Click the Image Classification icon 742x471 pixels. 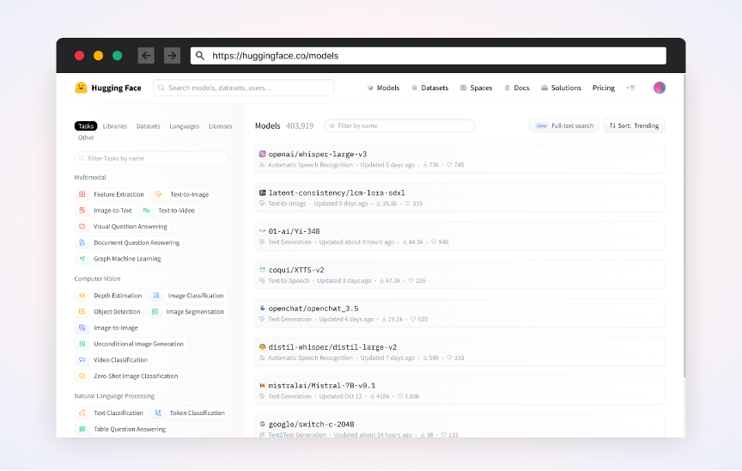(x=156, y=296)
